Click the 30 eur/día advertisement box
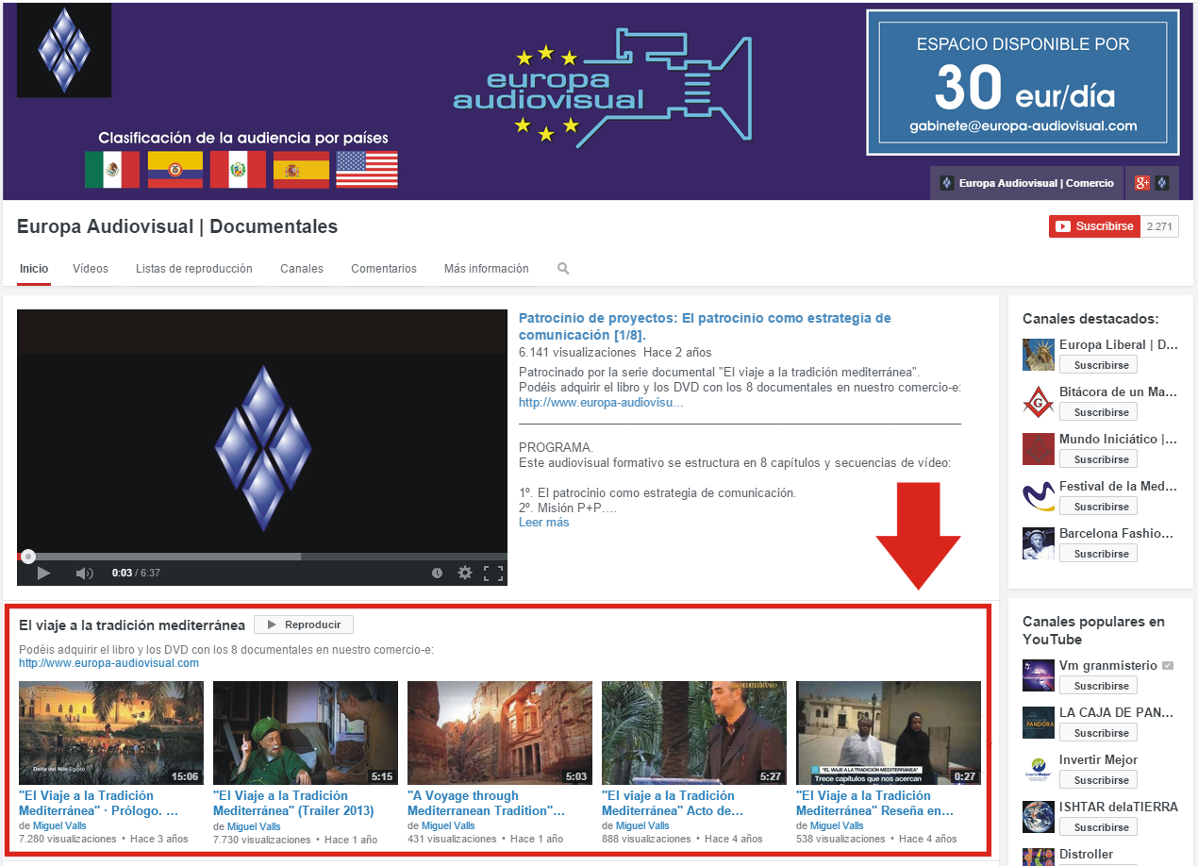Image resolution: width=1198 pixels, height=866 pixels. click(x=1023, y=83)
